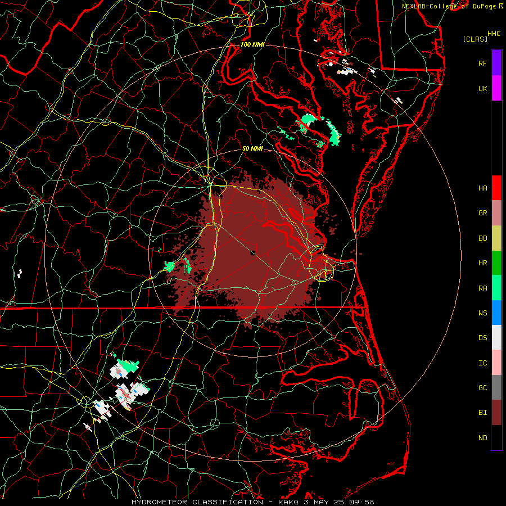Click the DS legend label
Screen dimensions: 506x506
482,338
